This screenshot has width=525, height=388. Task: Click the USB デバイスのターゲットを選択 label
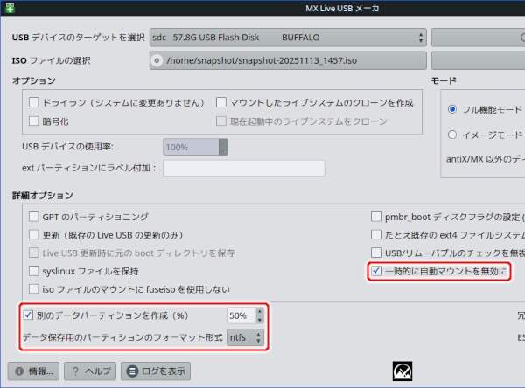(x=79, y=38)
